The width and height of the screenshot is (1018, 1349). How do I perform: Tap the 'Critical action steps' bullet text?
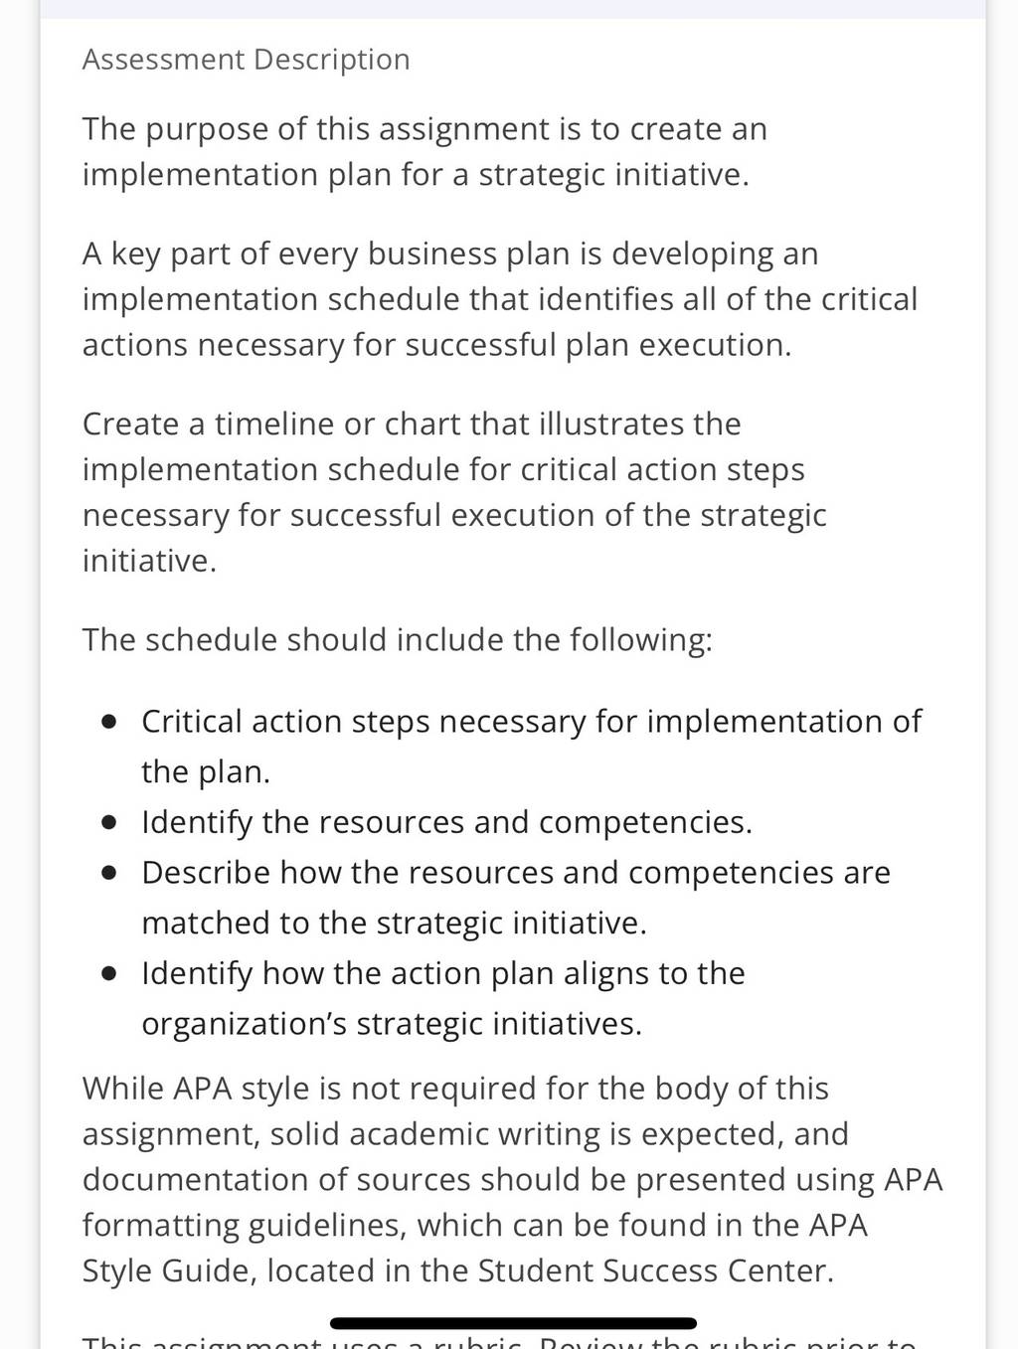pyautogui.click(x=532, y=746)
